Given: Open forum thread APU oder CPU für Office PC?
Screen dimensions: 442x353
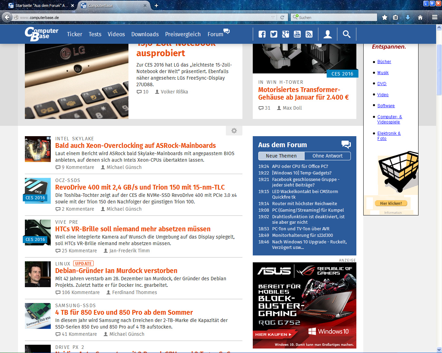Looking at the screenshot, I should [x=300, y=166].
